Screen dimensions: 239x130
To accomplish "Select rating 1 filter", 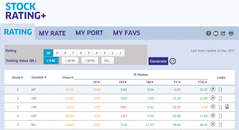I will pyautogui.click(x=121, y=53).
